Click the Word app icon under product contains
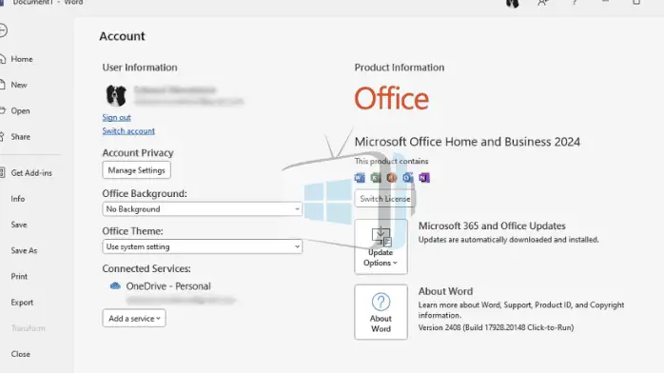Viewport: 664px width, 373px height. click(x=360, y=177)
